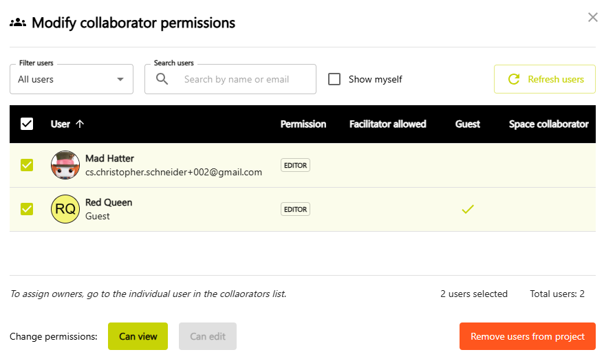
Task: Sort by Space collaborator column header
Action: pyautogui.click(x=548, y=124)
